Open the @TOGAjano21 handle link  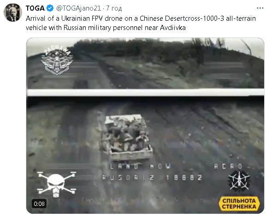point(79,8)
